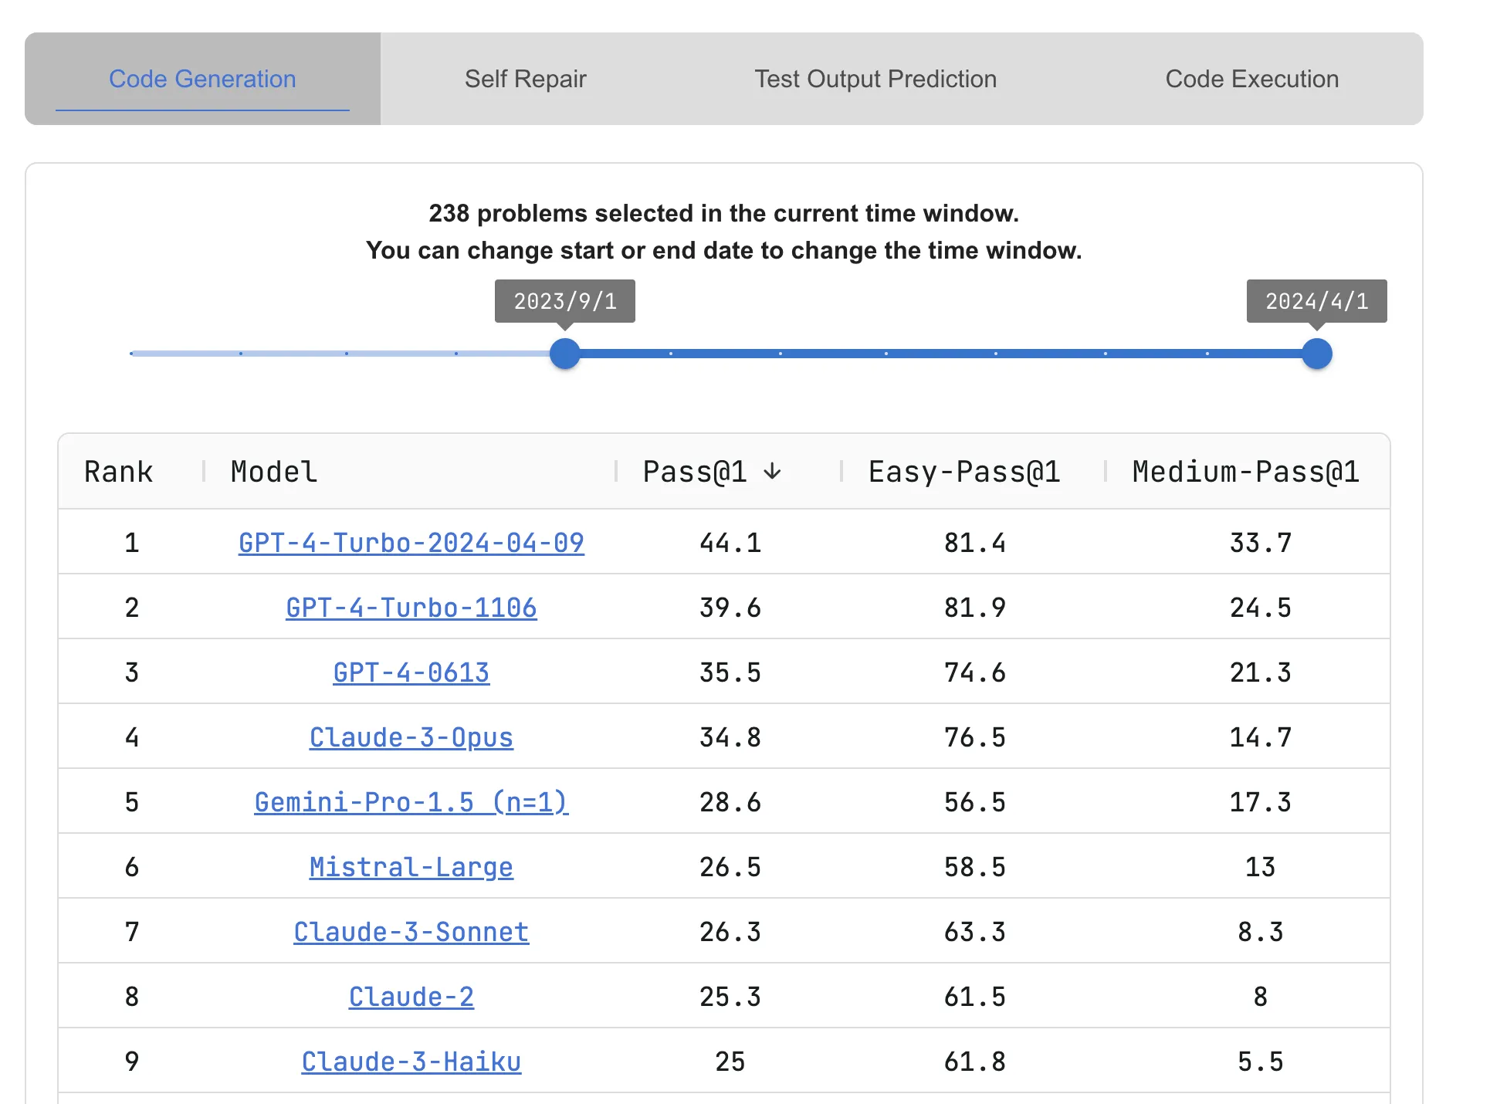Click the Easy-Pass@1 value 58.5
The image size is (1490, 1104).
coord(975,867)
